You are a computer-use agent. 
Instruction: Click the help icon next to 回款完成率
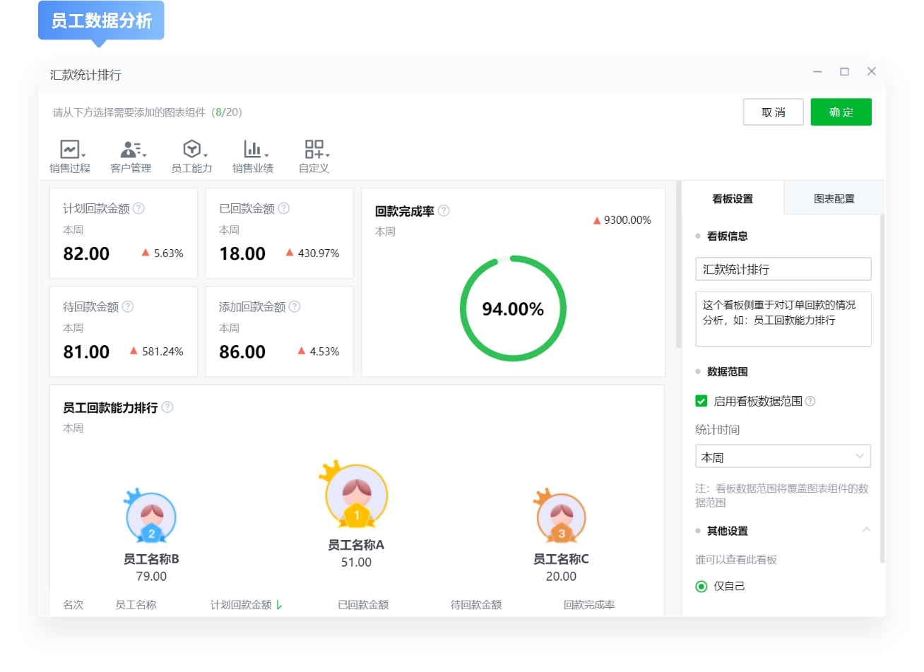pyautogui.click(x=442, y=210)
